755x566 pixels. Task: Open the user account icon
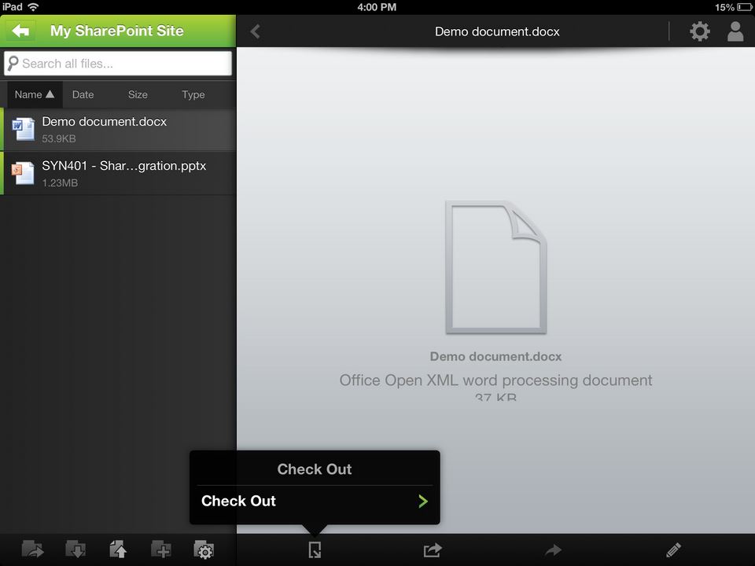point(735,31)
